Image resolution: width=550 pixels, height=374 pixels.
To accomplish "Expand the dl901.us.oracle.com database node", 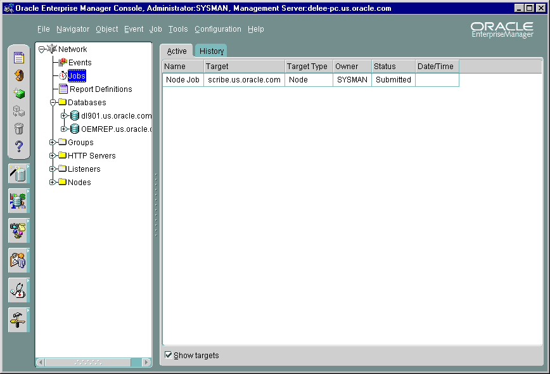I will [x=64, y=116].
